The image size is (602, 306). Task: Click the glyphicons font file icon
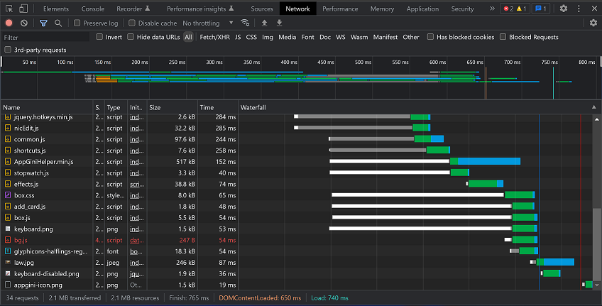tap(8, 251)
